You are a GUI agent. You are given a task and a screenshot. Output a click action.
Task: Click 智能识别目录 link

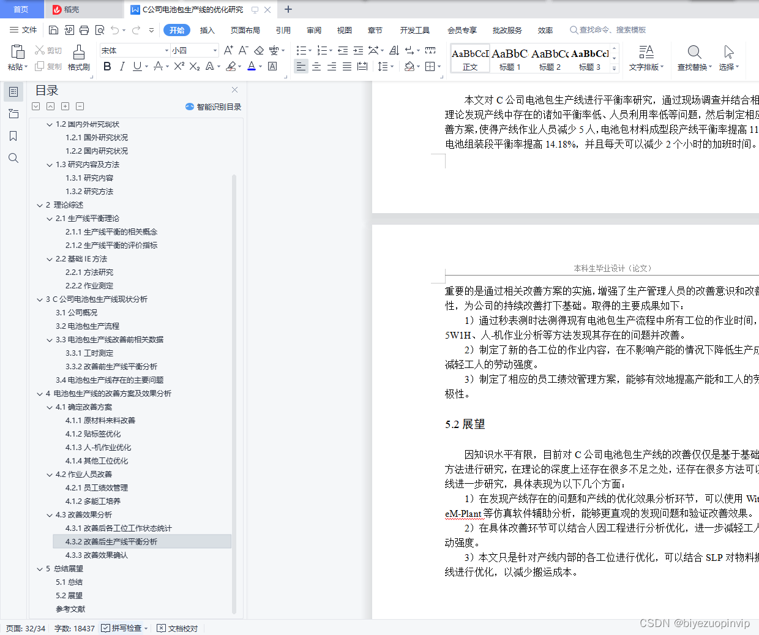coord(214,107)
